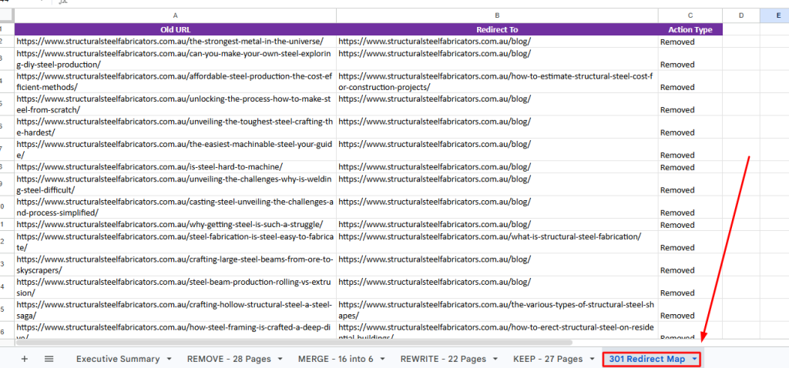Select casting-steel-unveiling-the-challenges URL cell
This screenshot has width=789, height=368.
175,207
